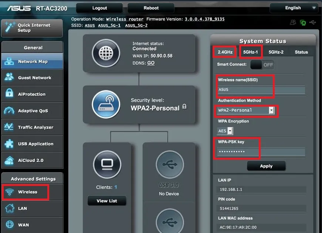The image size is (322, 233).
Task: Click Apply in System Status
Action: tap(266, 166)
